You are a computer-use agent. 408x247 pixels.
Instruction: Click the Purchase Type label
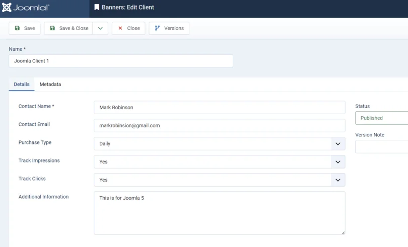35,142
